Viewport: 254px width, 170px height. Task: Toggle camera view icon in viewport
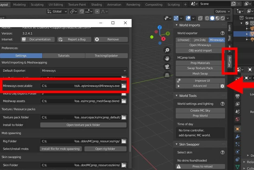167,67
